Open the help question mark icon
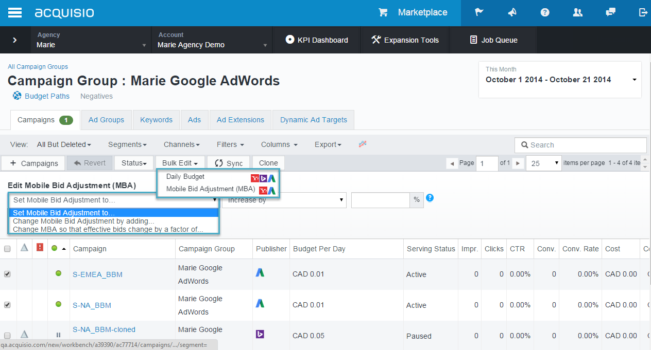 pos(545,12)
